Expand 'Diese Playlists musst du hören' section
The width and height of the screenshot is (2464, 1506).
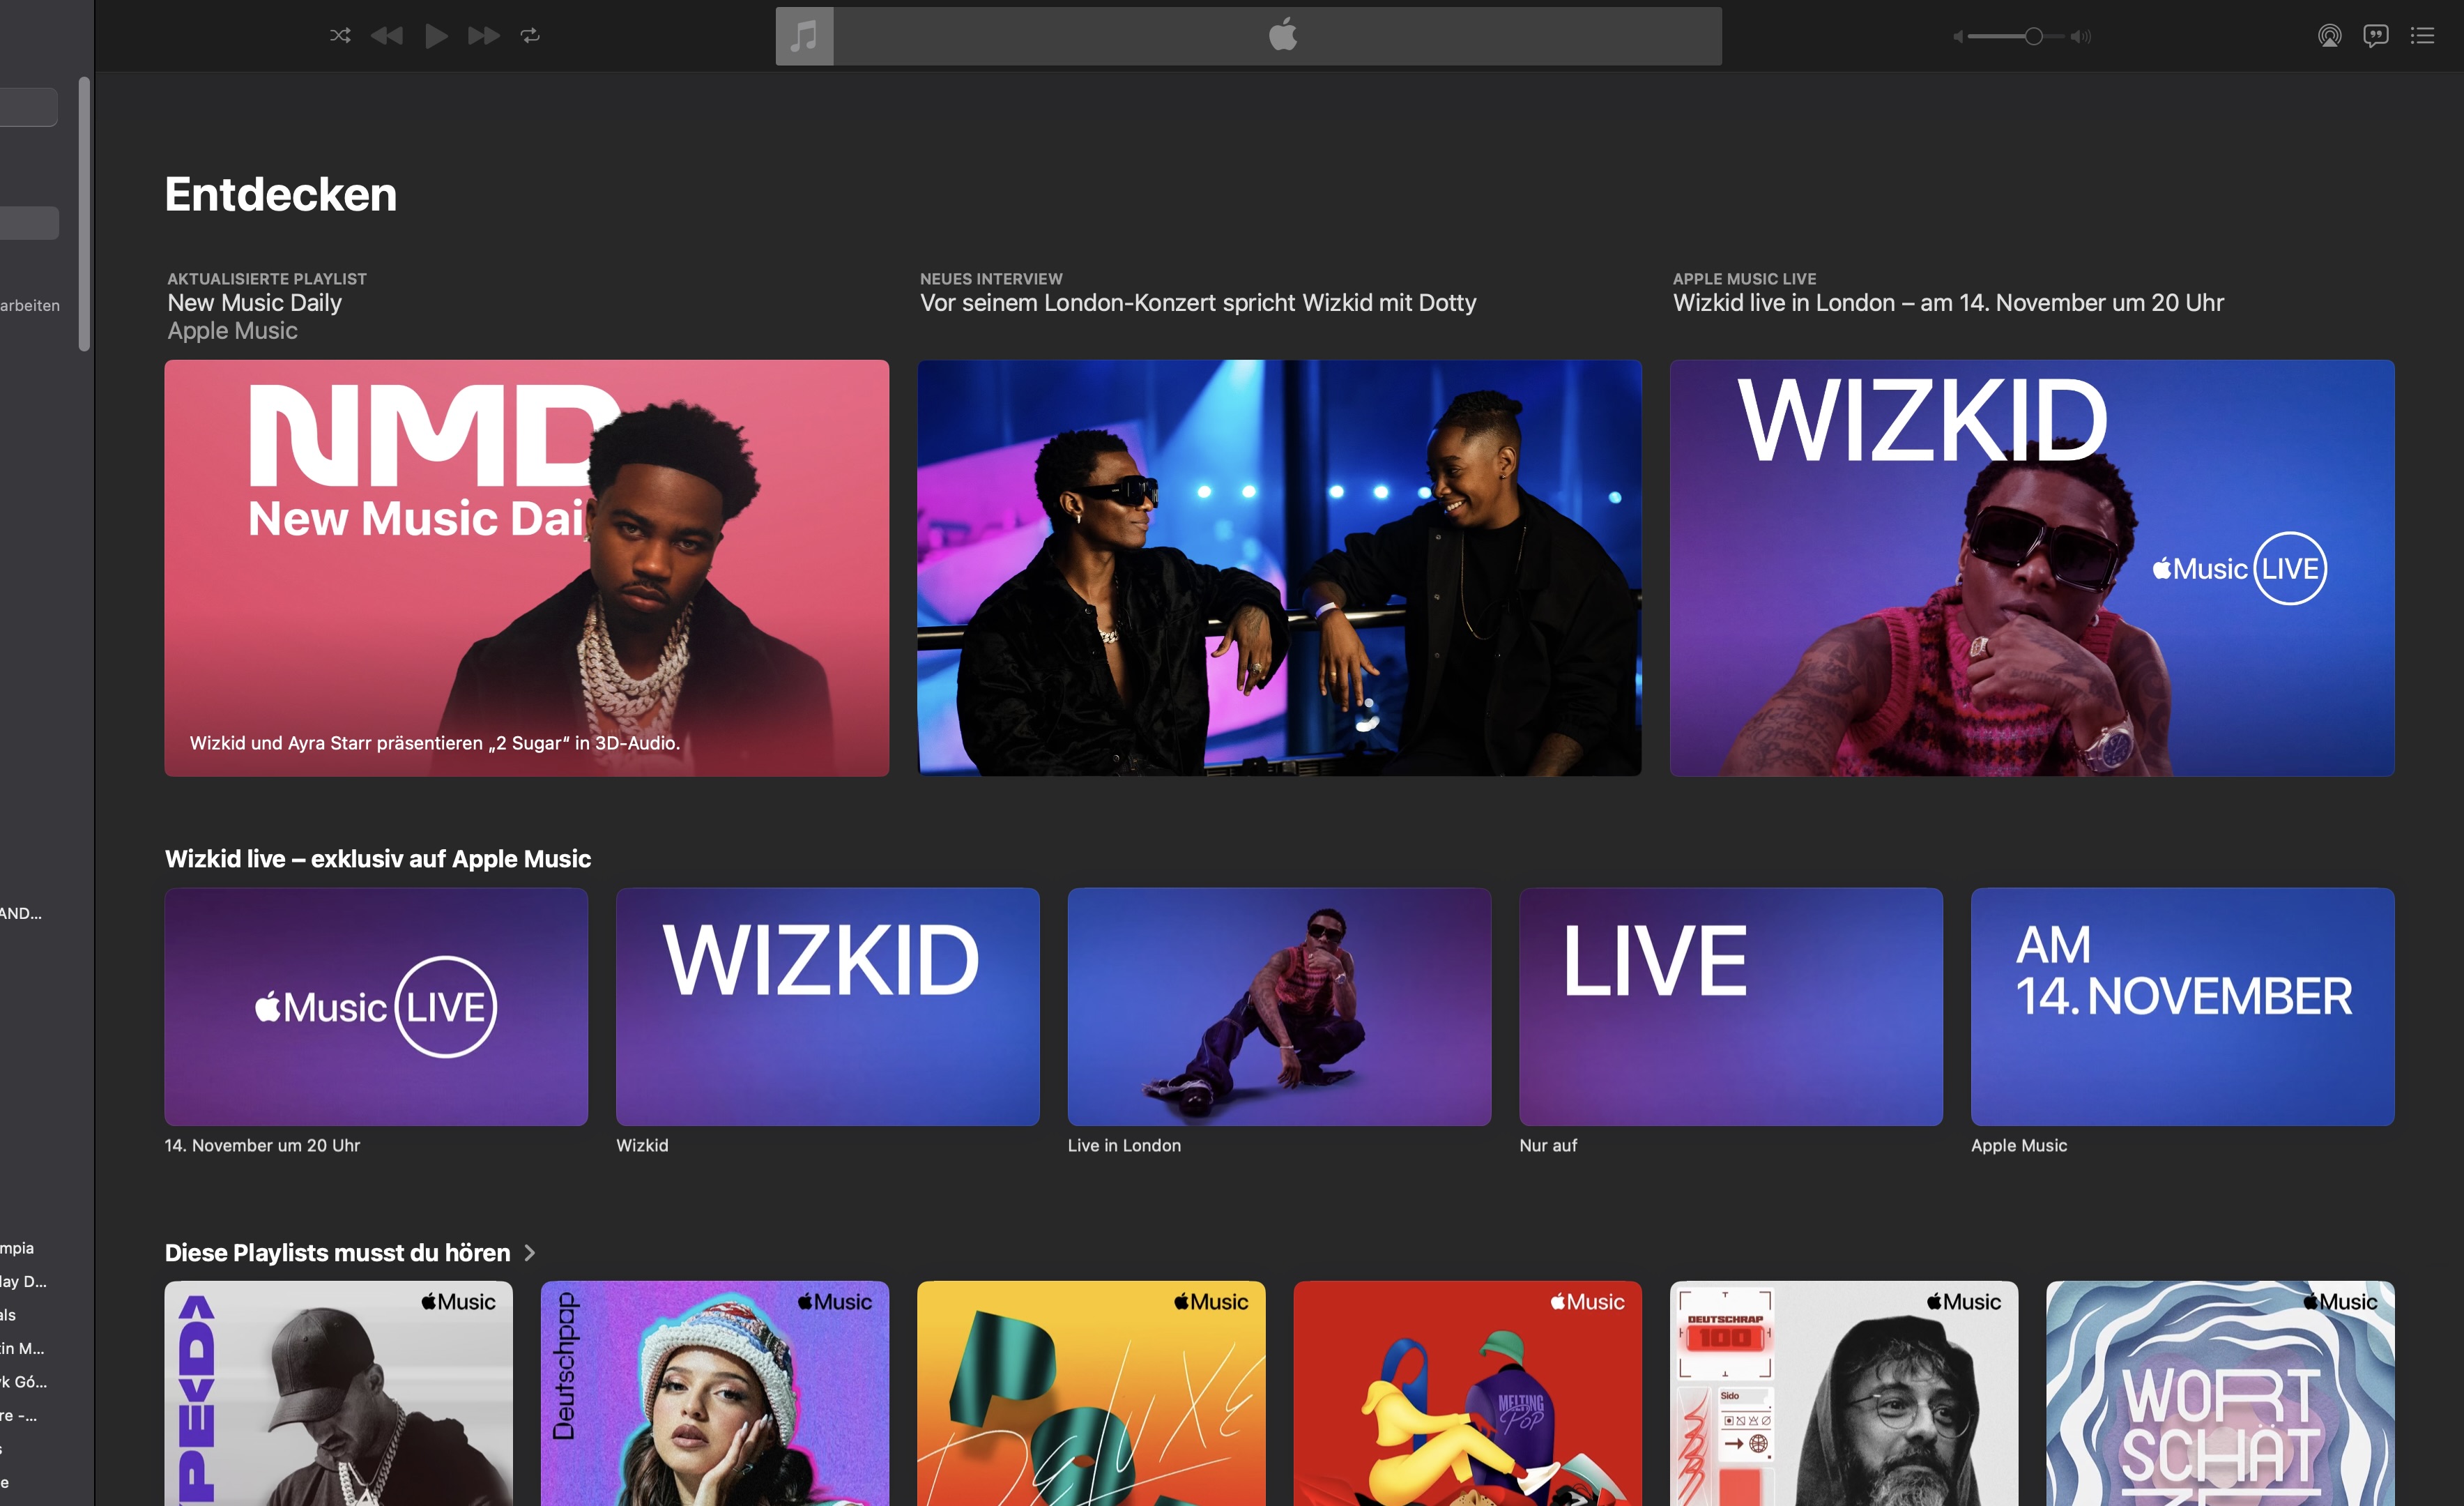[530, 1253]
